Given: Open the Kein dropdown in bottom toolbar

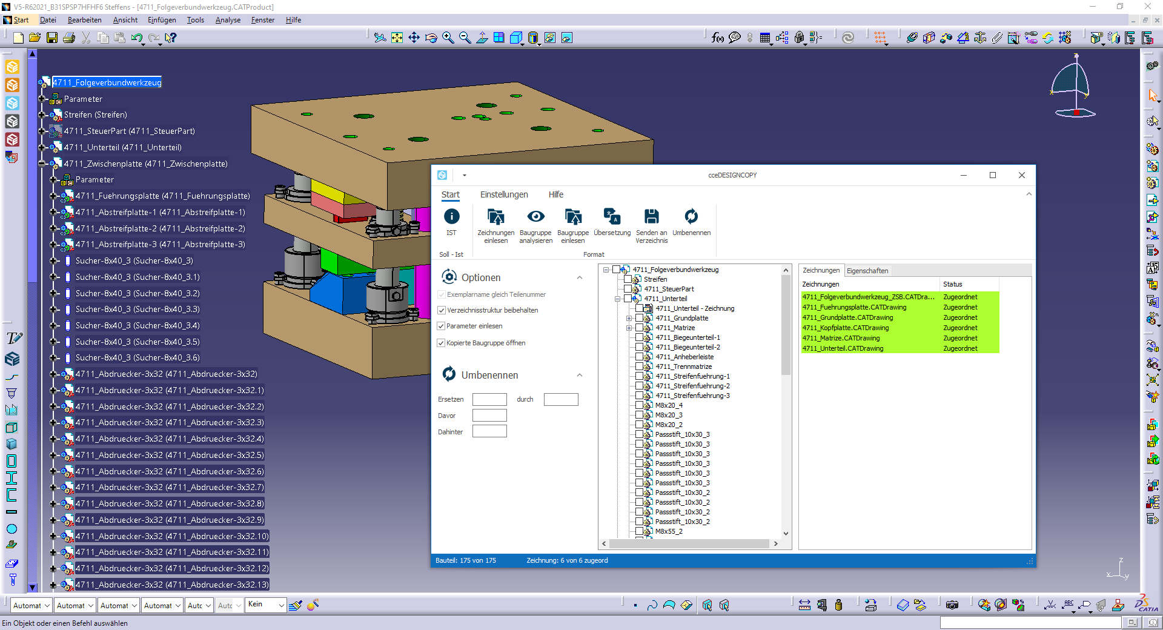Looking at the screenshot, I should (281, 605).
